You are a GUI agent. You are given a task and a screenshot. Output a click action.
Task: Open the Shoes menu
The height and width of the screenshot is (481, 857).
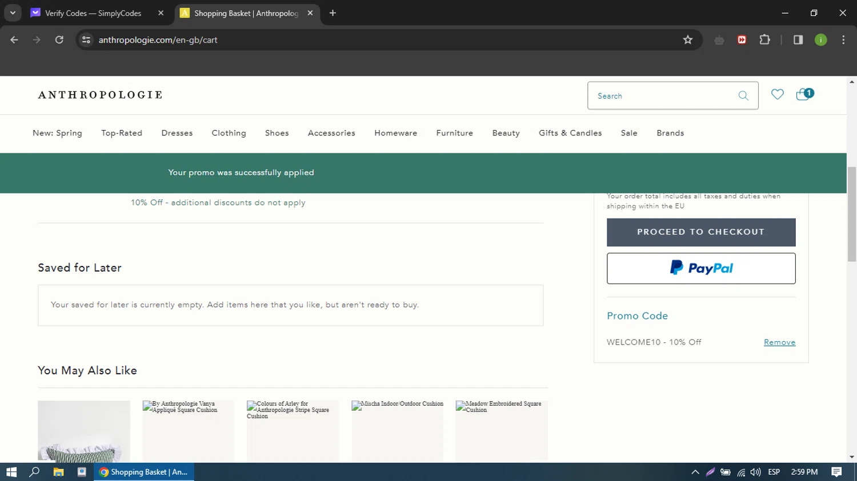click(277, 133)
